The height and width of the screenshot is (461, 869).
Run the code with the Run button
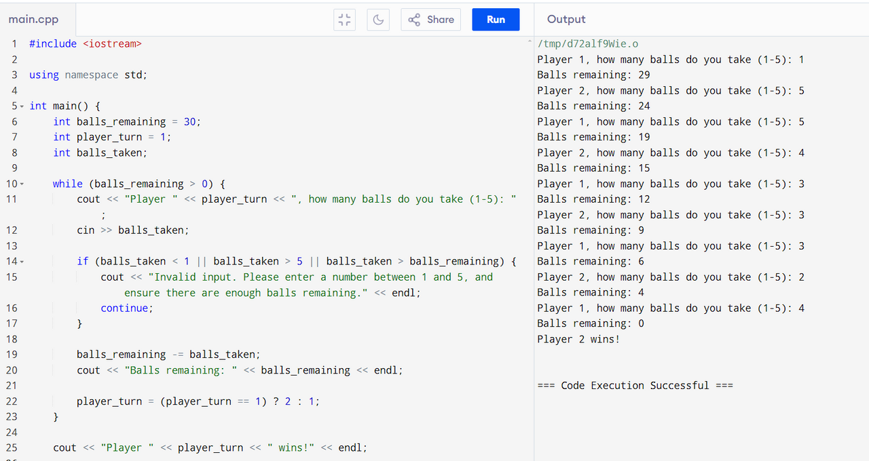(x=496, y=20)
